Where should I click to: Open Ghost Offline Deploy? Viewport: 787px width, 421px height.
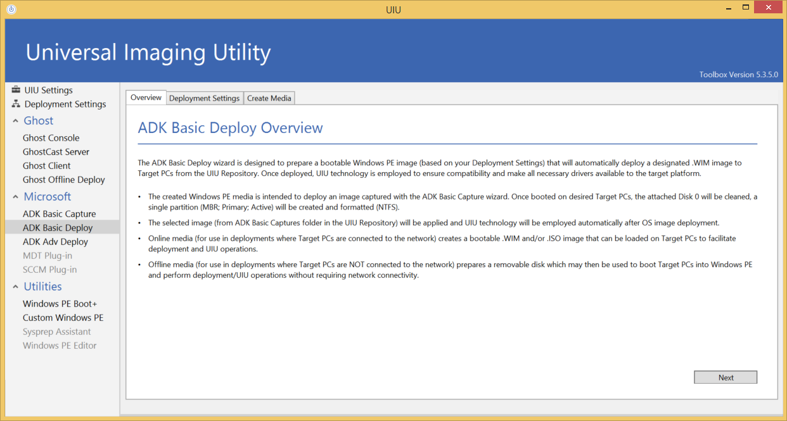coord(64,179)
